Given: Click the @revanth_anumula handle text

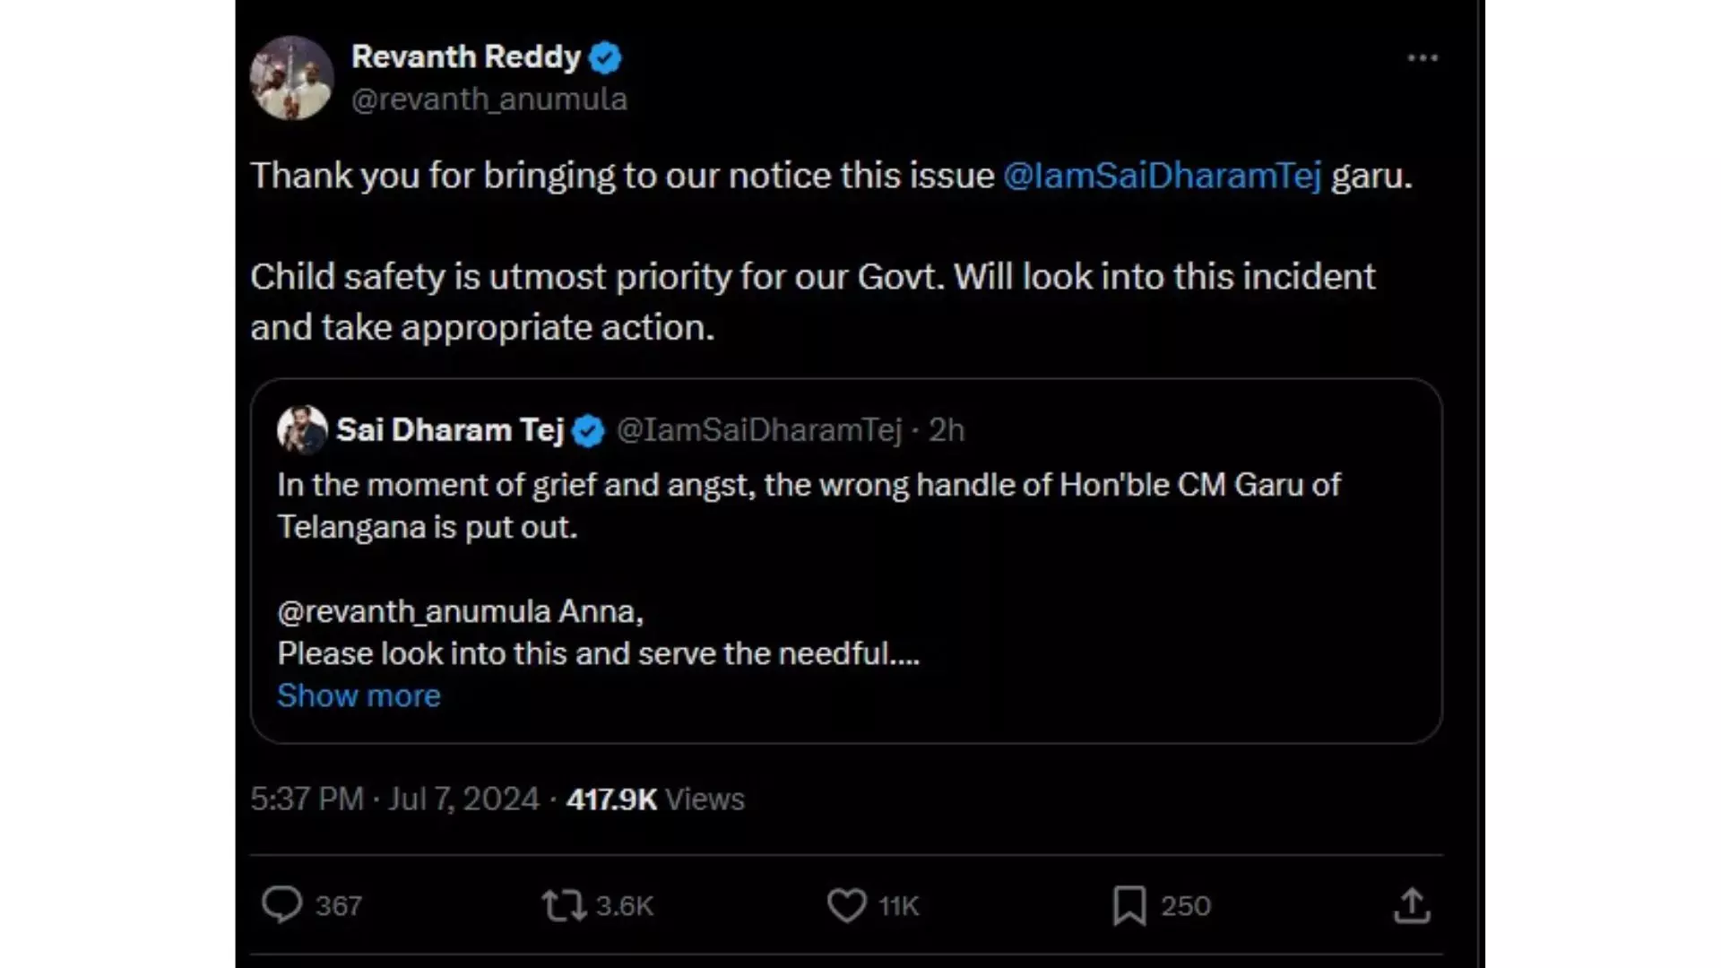Looking at the screenshot, I should coord(489,99).
